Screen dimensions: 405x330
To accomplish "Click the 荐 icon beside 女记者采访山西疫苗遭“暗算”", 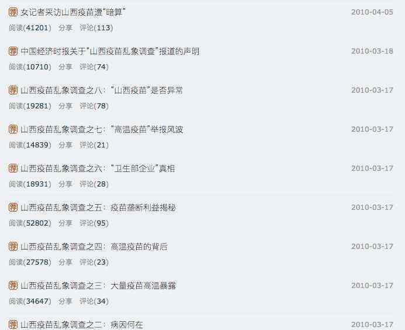I will [13, 12].
